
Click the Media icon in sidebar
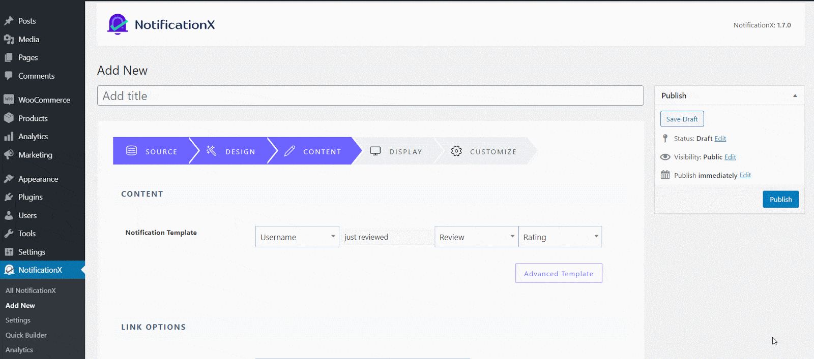(9, 39)
